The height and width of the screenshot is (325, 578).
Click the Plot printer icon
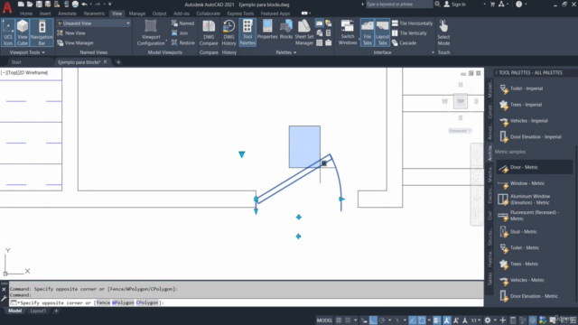click(75, 4)
